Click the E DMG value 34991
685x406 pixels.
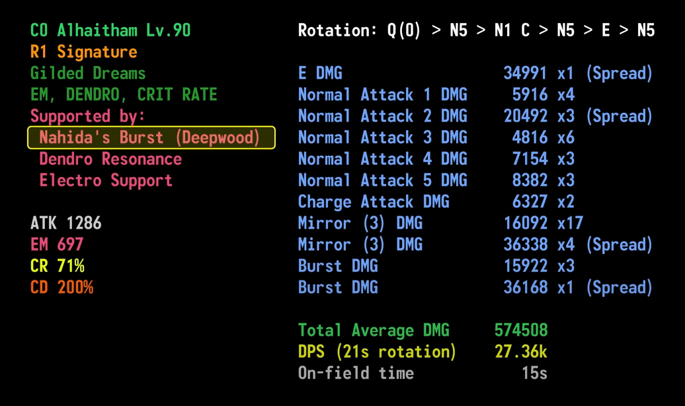coord(525,73)
